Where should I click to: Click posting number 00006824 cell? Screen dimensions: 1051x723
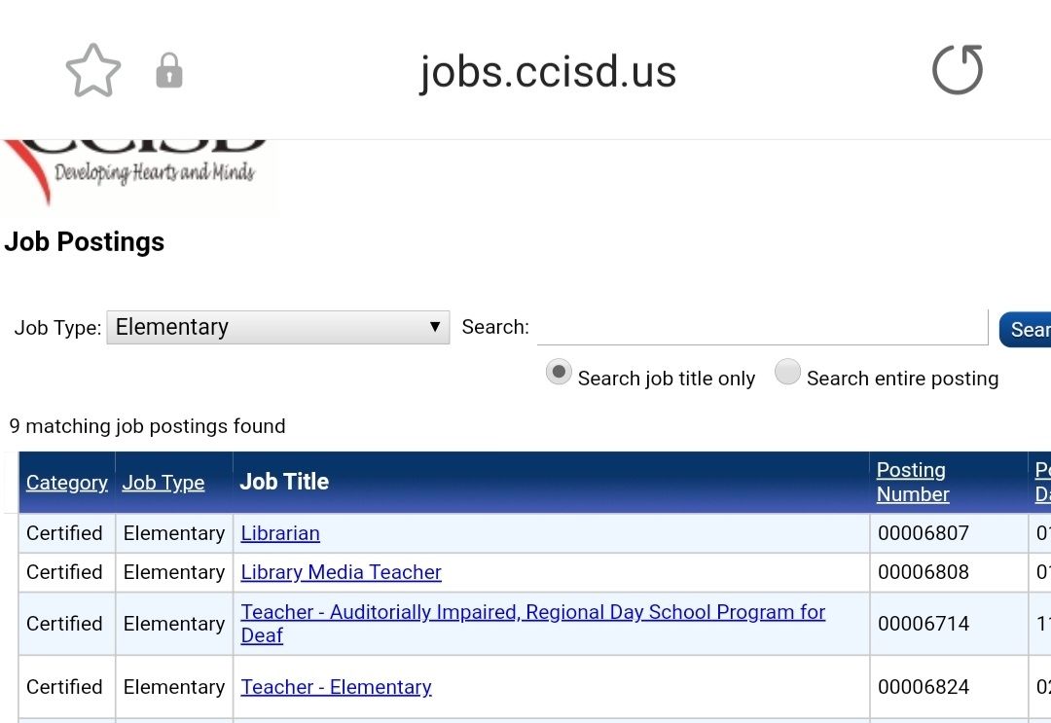click(x=923, y=687)
